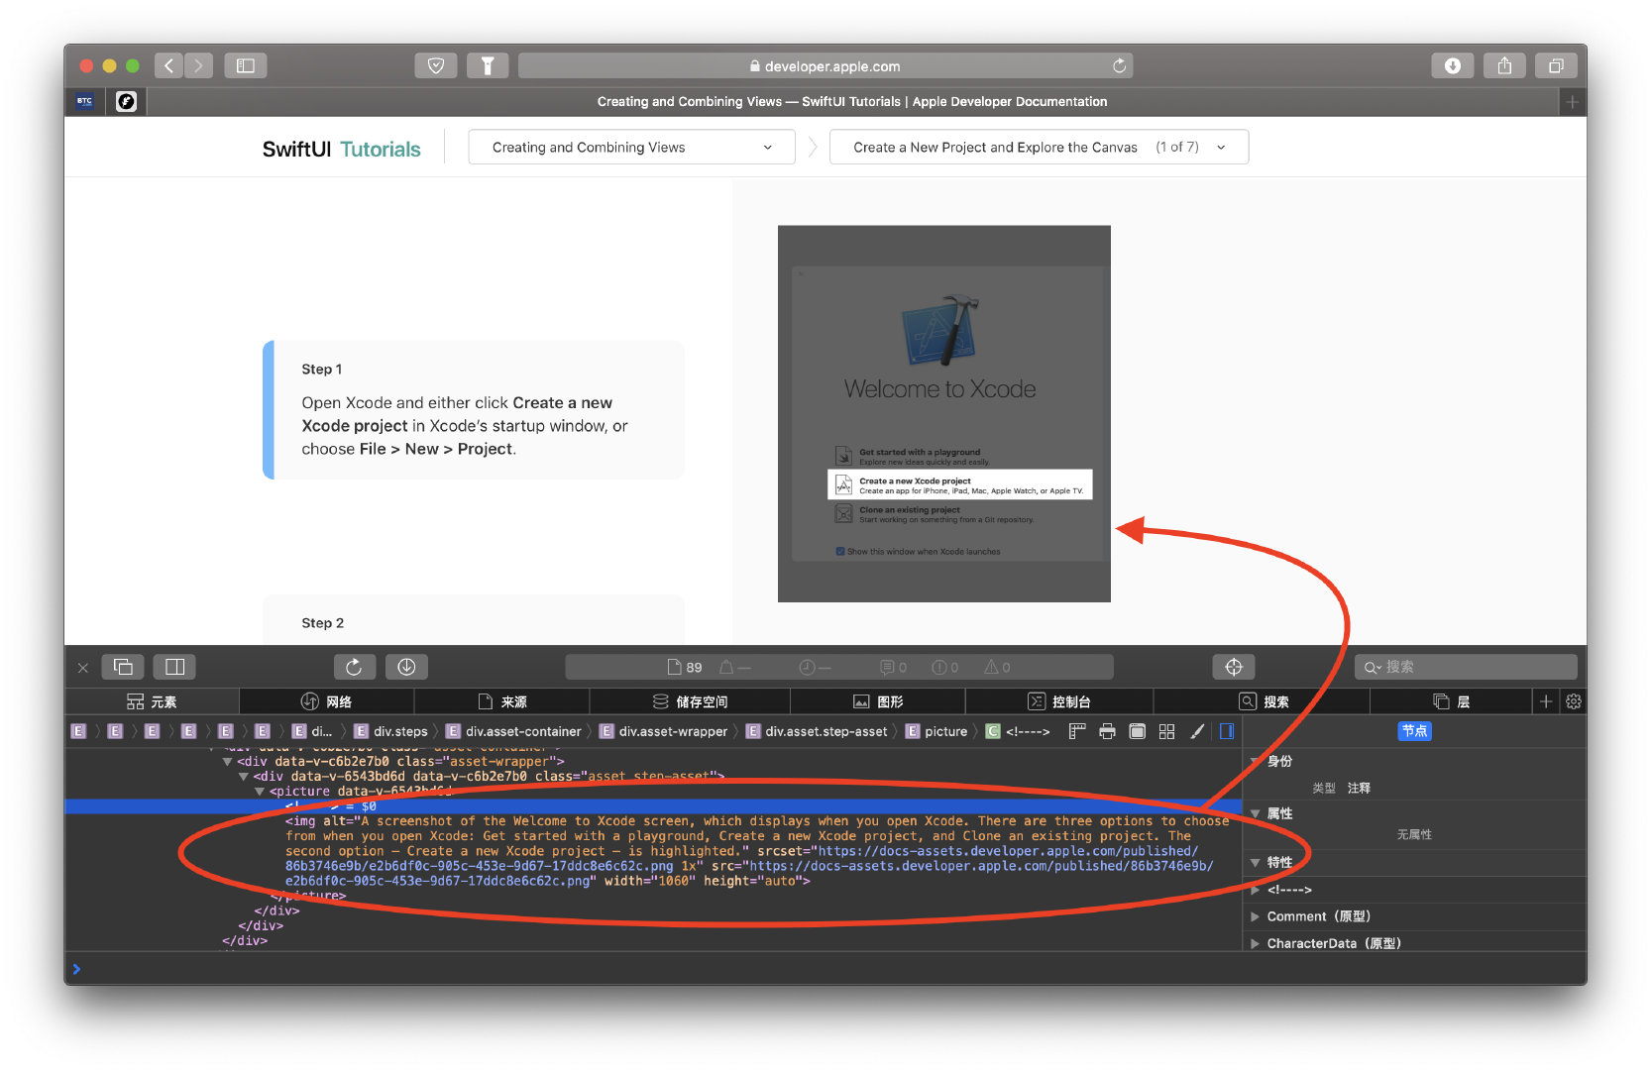The image size is (1651, 1070).
Task: Click the filter funnel extension icon
Action: [488, 65]
